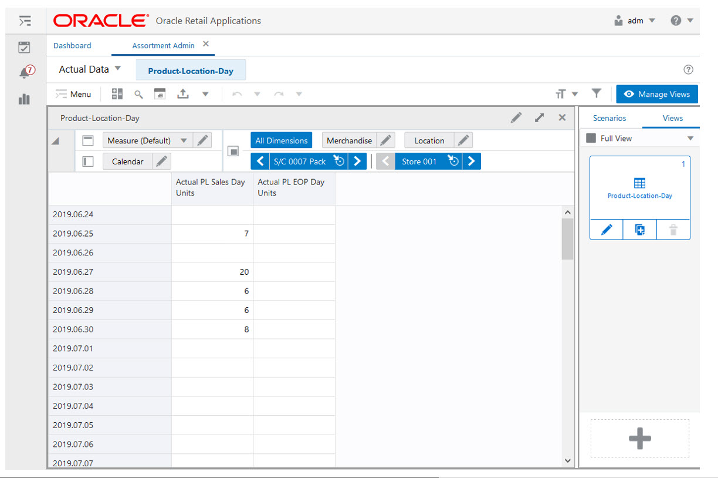
Task: Maximize the Product-Location-Day view panel
Action: click(x=540, y=118)
